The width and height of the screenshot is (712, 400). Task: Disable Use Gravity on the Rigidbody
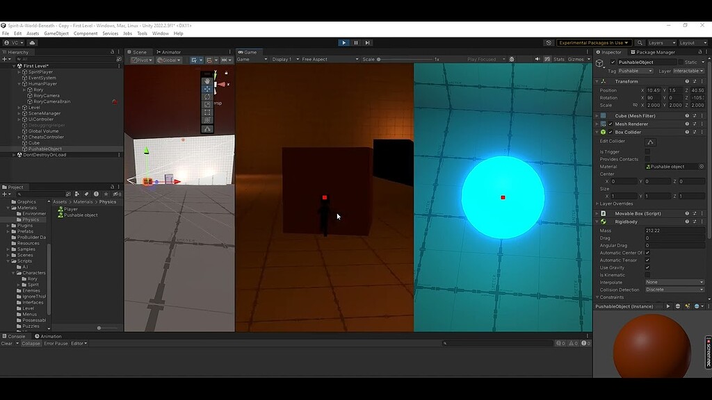coord(647,268)
